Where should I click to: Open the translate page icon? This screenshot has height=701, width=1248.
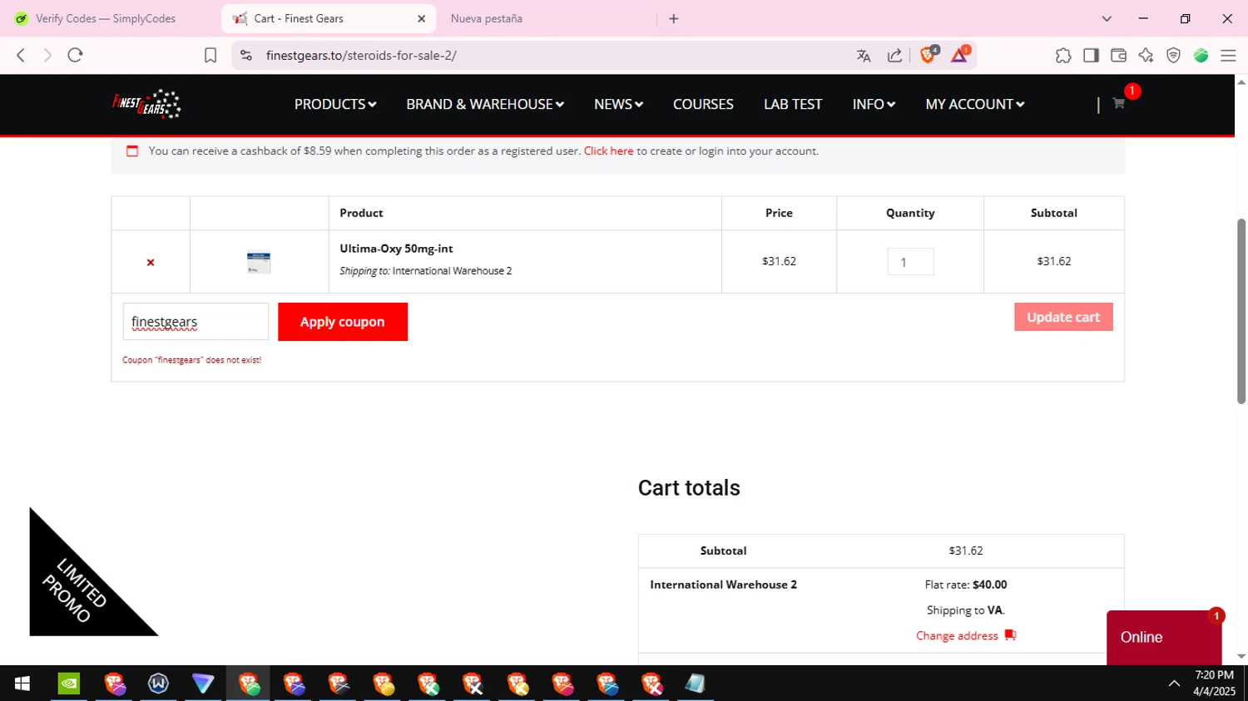[864, 56]
